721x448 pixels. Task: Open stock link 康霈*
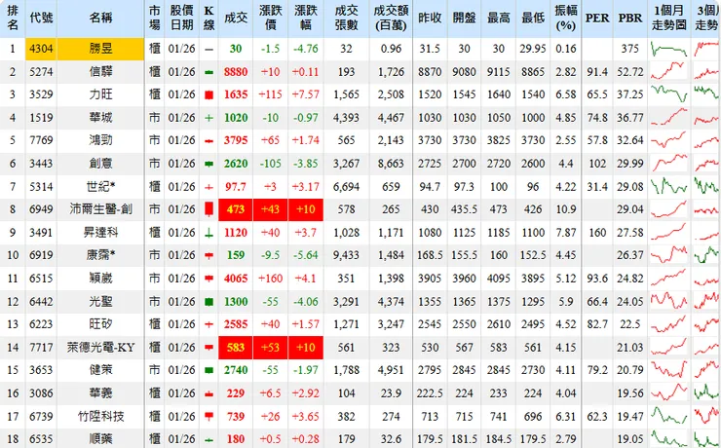point(100,255)
